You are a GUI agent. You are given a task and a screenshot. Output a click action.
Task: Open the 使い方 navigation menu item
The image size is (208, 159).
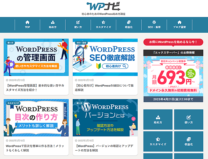pyautogui.click(x=78, y=25)
